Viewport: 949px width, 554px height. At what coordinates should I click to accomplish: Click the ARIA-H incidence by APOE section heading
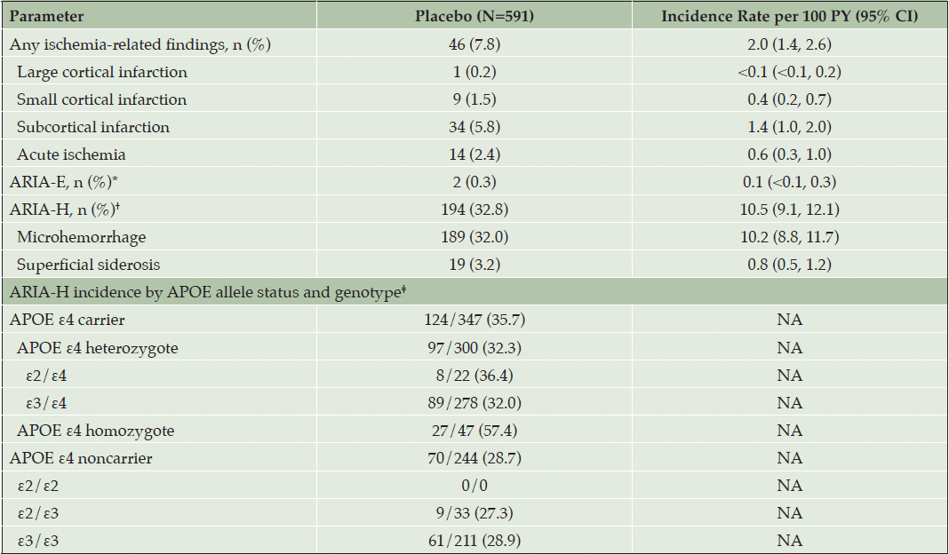click(208, 292)
